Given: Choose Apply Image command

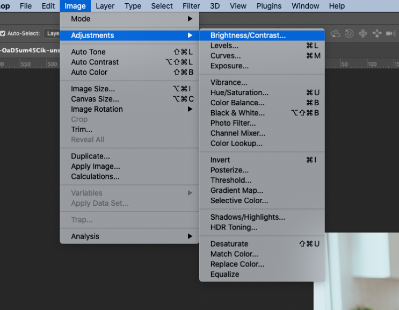Looking at the screenshot, I should click(x=129, y=167).
